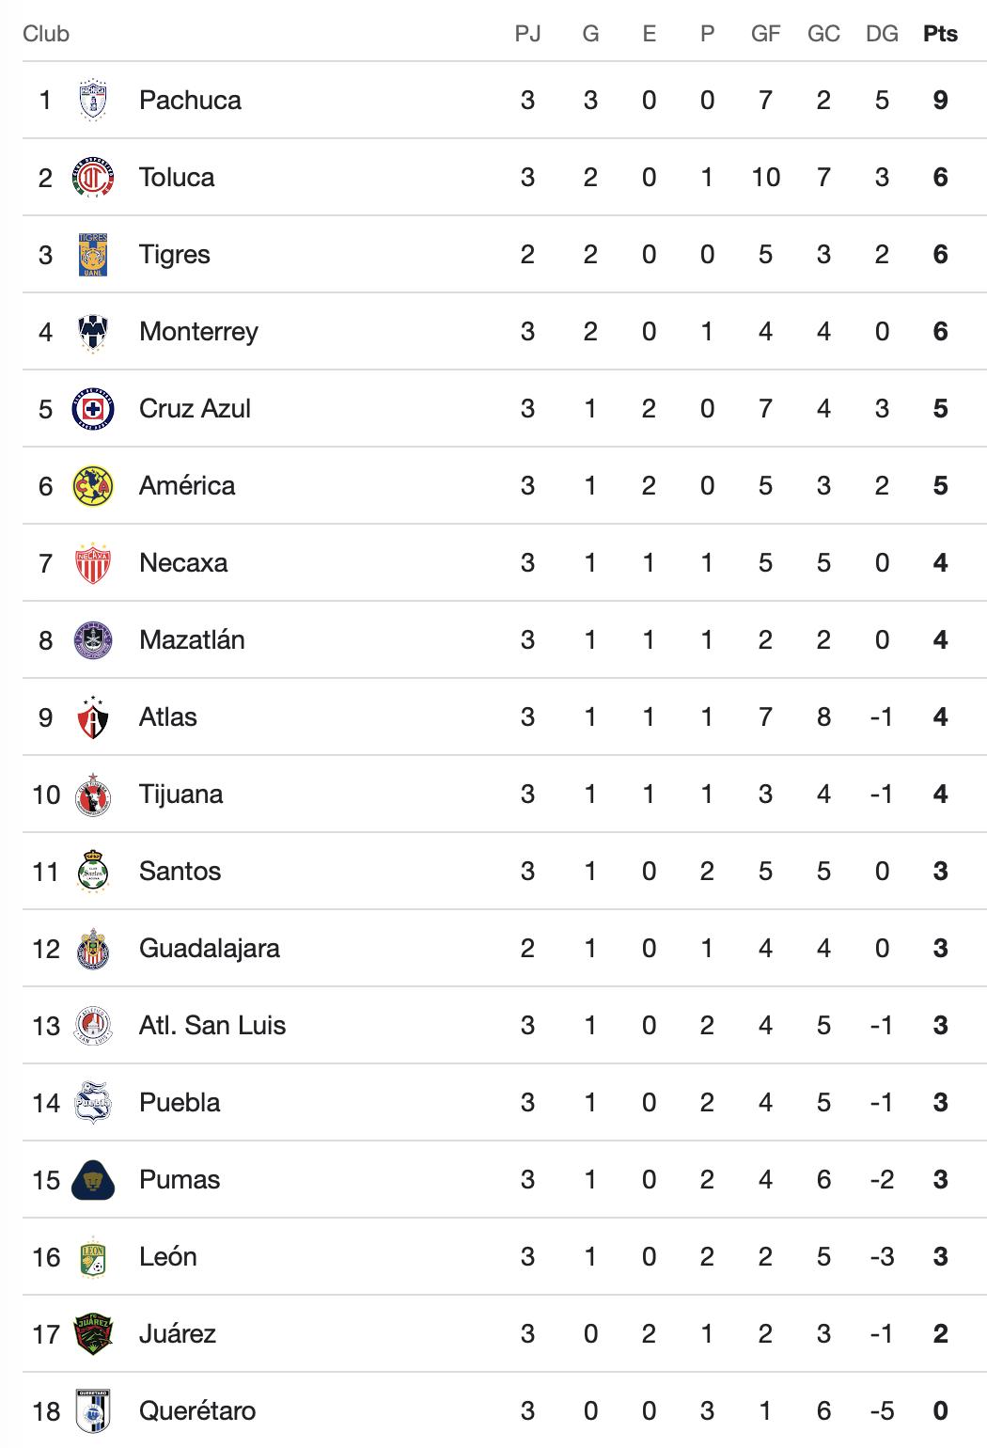Open the Mazatlán team link

[x=192, y=640]
